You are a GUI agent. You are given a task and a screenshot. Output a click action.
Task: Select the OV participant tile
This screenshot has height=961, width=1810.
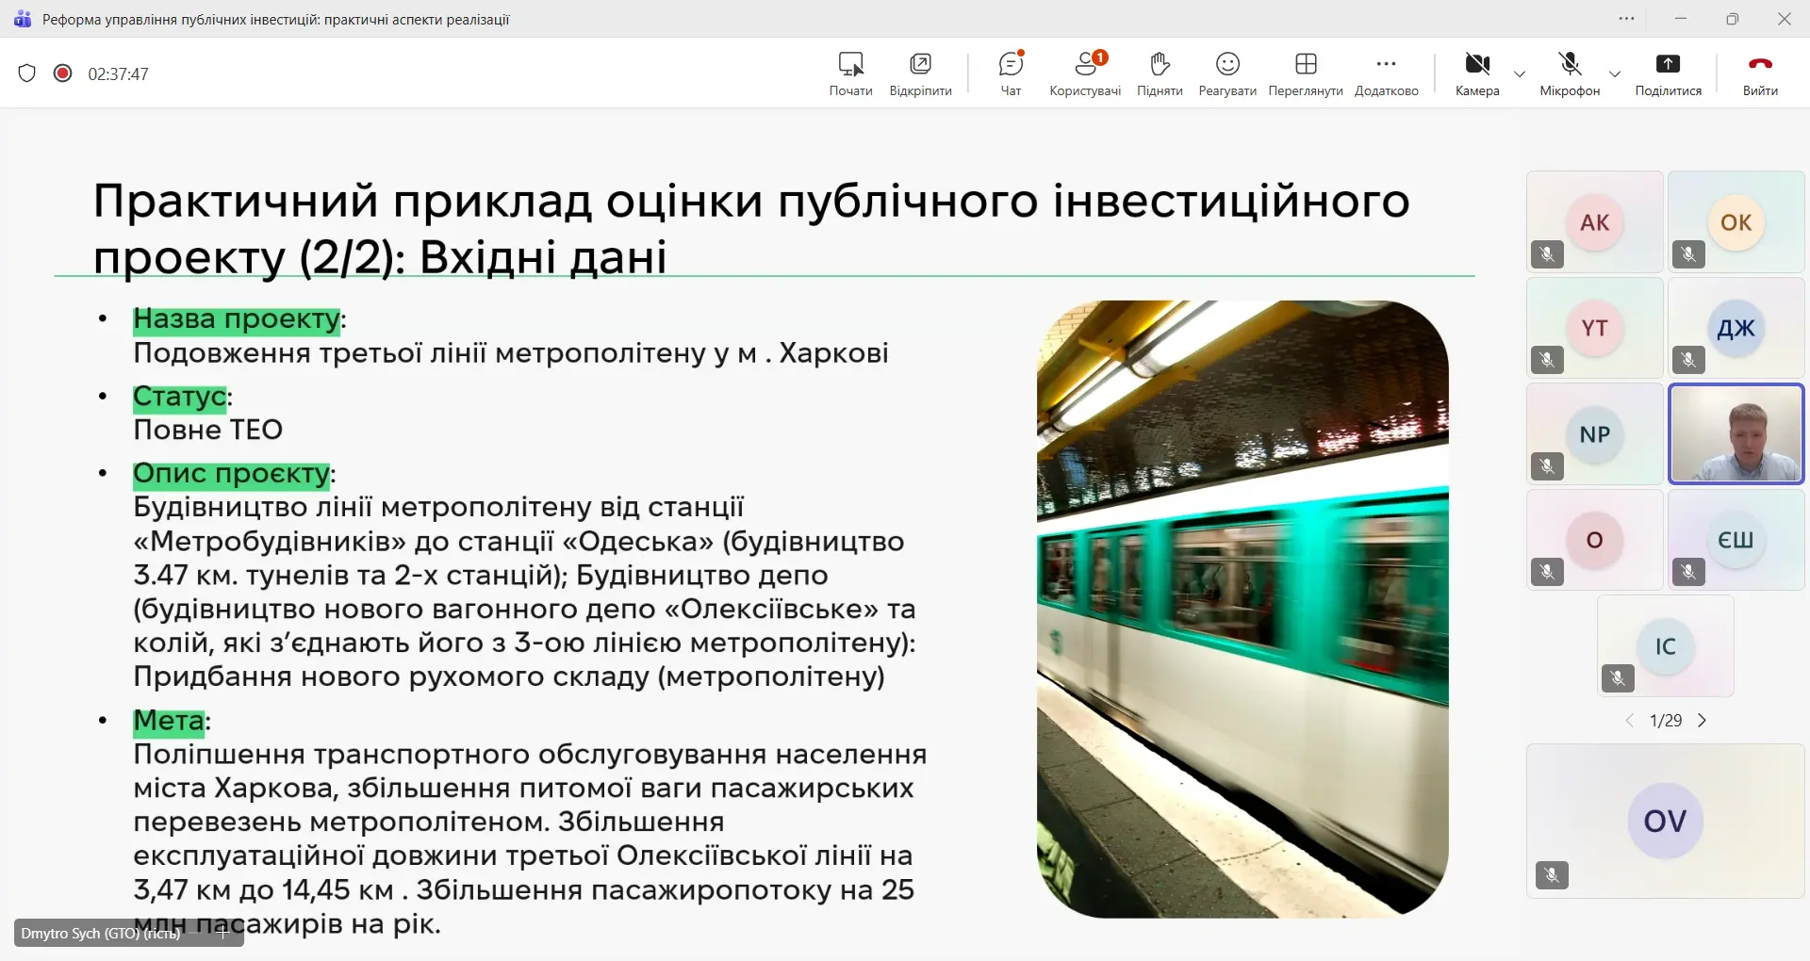[x=1665, y=821]
